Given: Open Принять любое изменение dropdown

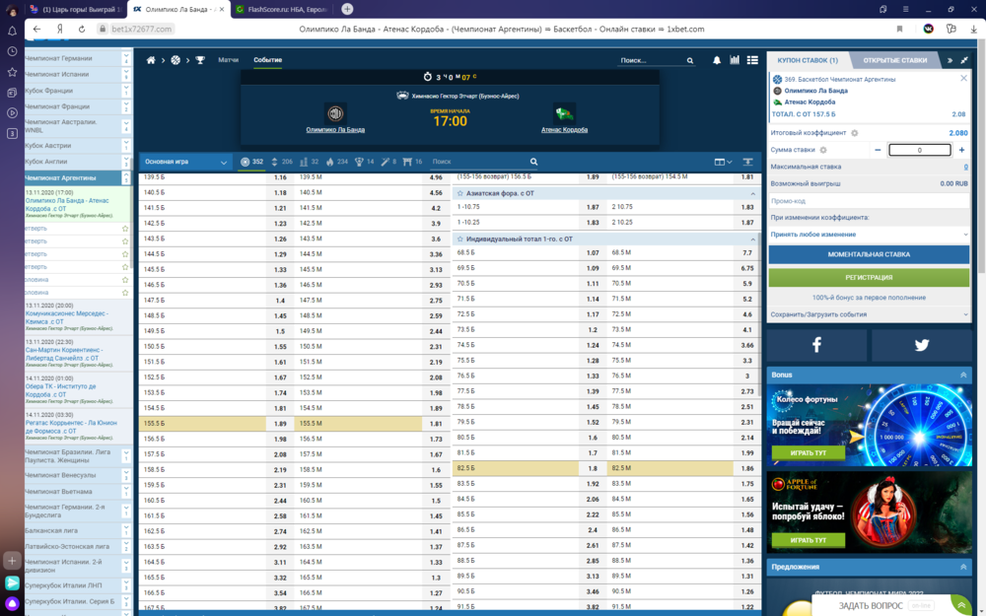Looking at the screenshot, I should tap(869, 235).
